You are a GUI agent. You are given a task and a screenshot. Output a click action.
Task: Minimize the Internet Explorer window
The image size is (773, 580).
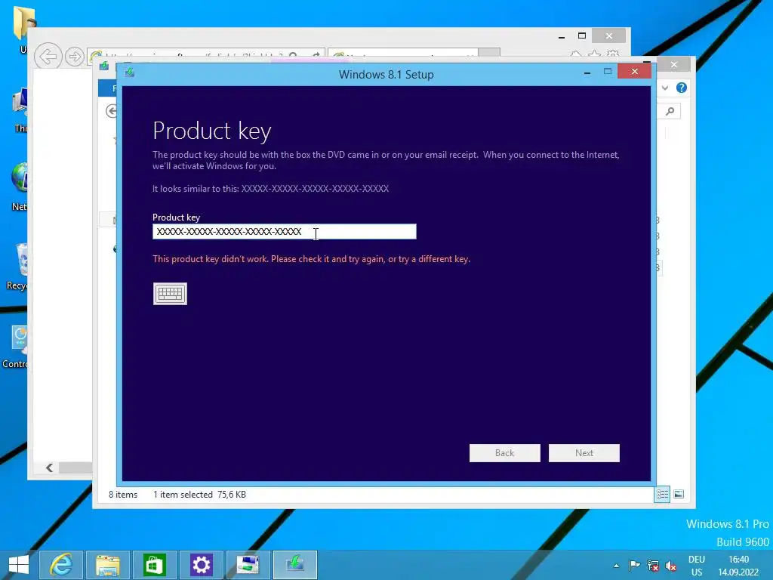pyautogui.click(x=562, y=36)
